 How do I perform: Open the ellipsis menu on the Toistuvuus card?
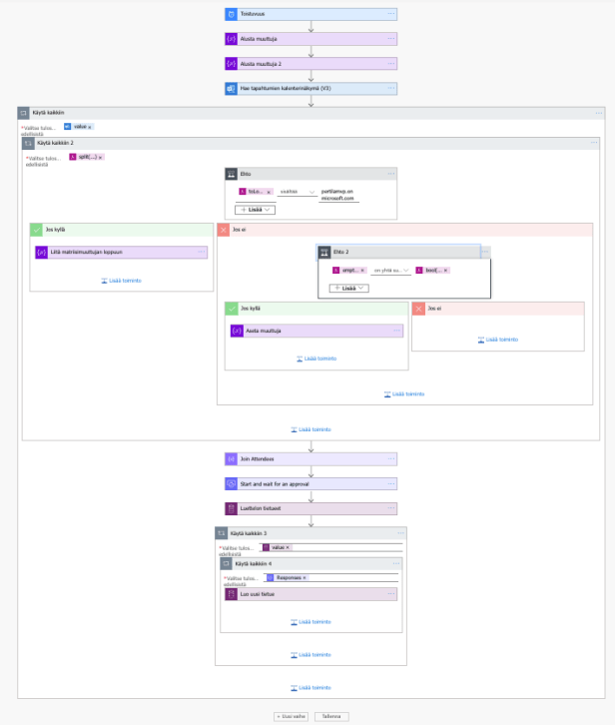[391, 14]
